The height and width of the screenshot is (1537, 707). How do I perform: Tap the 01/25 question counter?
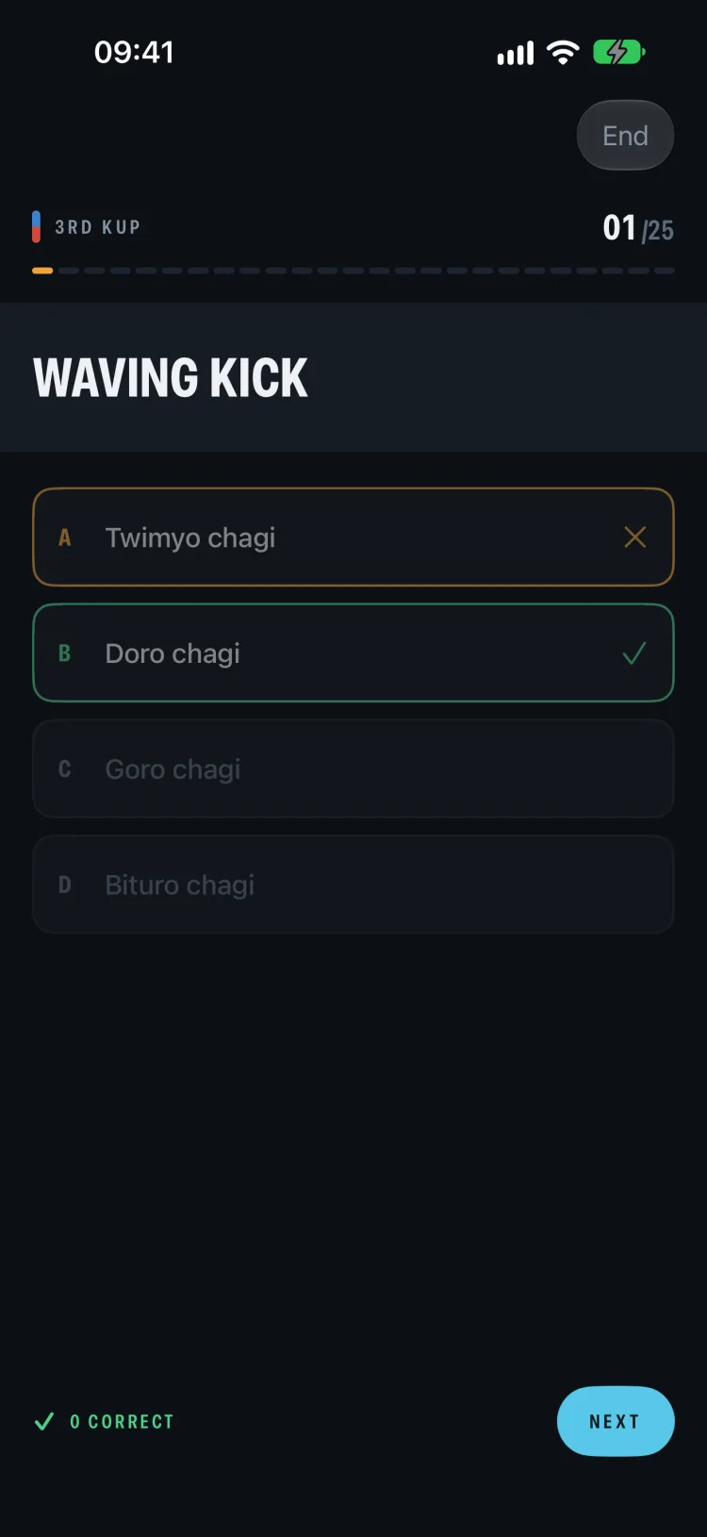click(638, 228)
